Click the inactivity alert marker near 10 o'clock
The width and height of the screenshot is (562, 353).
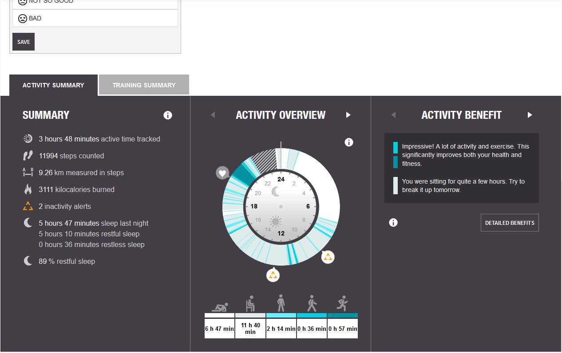pos(328,257)
